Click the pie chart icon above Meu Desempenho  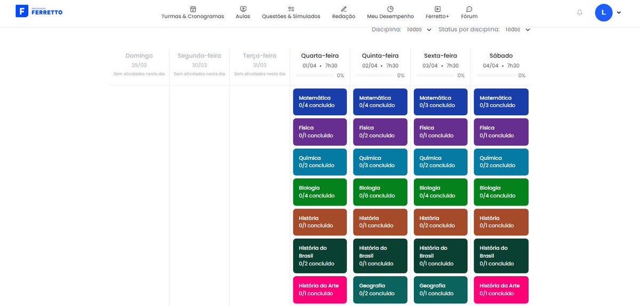[x=390, y=9]
